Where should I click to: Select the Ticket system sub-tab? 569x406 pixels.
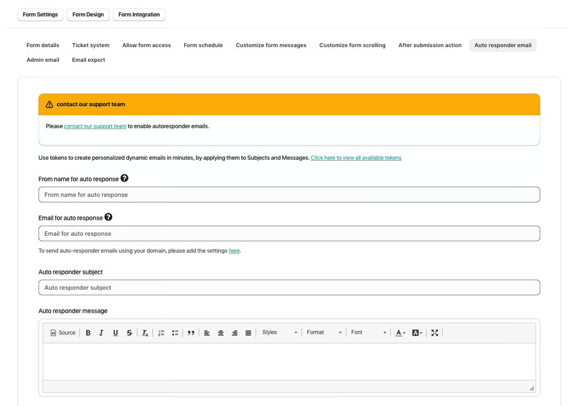point(91,45)
